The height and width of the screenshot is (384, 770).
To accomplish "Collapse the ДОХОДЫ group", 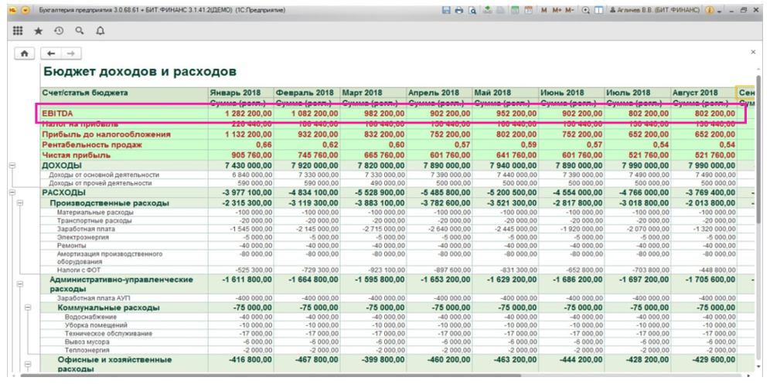I will click(11, 165).
